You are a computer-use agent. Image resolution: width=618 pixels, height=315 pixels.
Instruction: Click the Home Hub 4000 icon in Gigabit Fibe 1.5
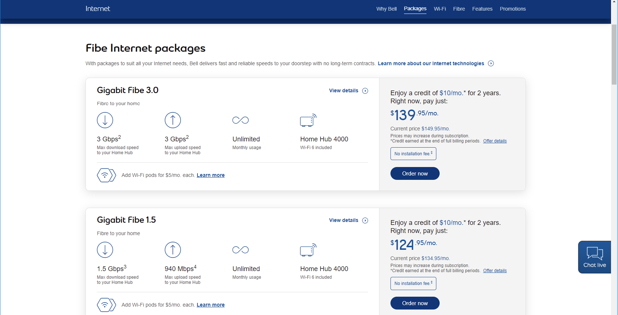(x=308, y=250)
